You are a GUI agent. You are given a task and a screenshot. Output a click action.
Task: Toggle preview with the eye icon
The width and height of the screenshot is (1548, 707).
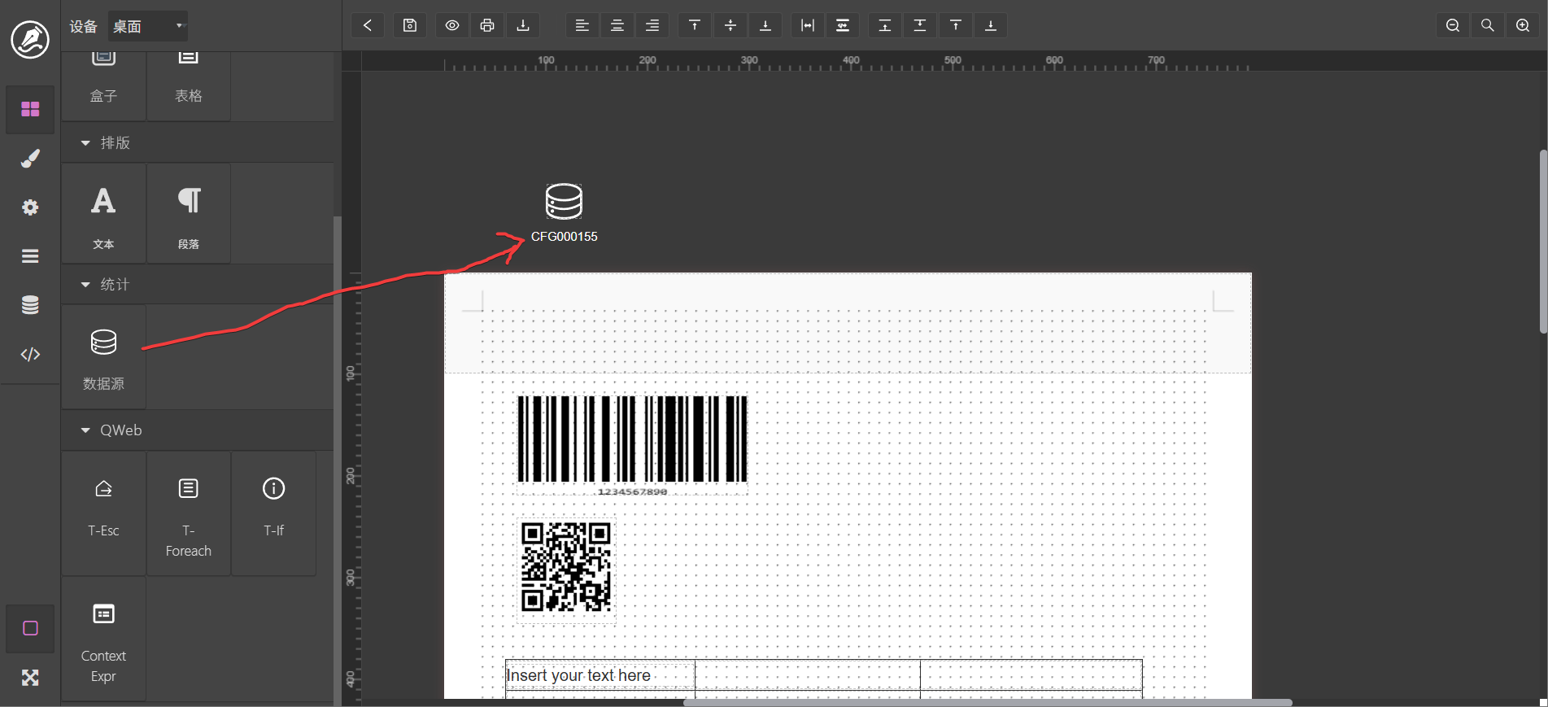452,25
